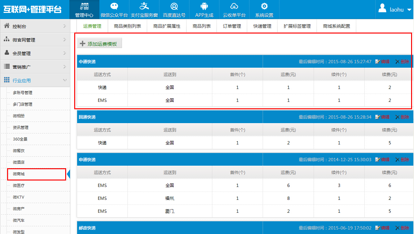Delete the 圆通快递 shipping template
Viewport: 414px width, 234px height.
click(402, 117)
